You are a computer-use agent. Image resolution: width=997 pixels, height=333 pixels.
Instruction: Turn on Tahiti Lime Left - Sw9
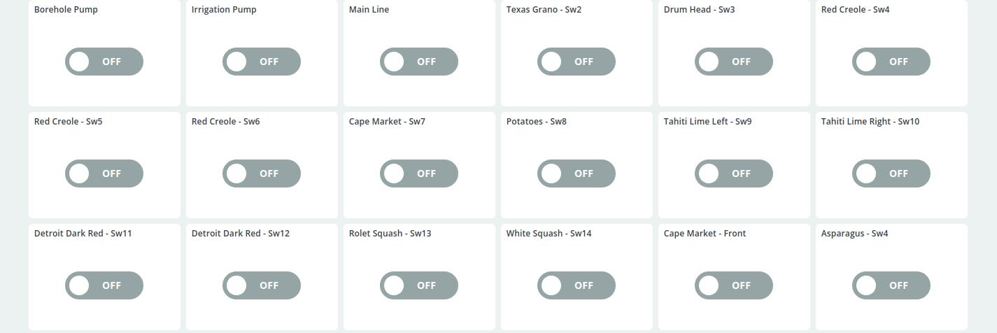pos(734,173)
